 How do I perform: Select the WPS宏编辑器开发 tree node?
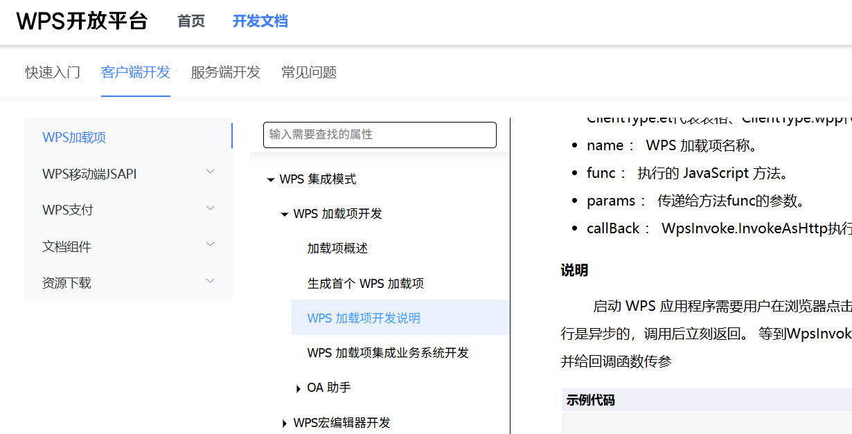[x=342, y=422]
